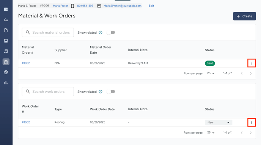Open material order link #1002
Screen dimensions: 261x145
(26, 63)
